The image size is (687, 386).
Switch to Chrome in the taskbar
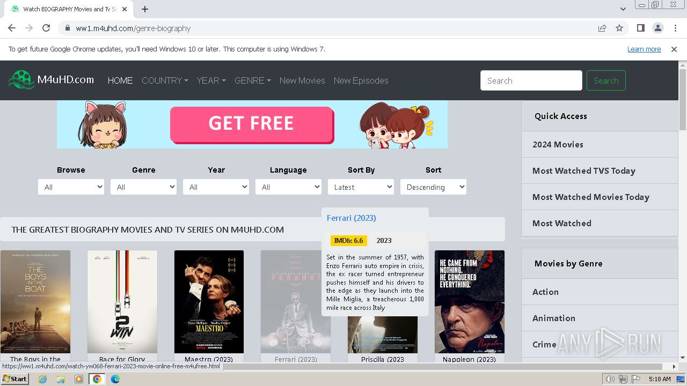(x=97, y=379)
